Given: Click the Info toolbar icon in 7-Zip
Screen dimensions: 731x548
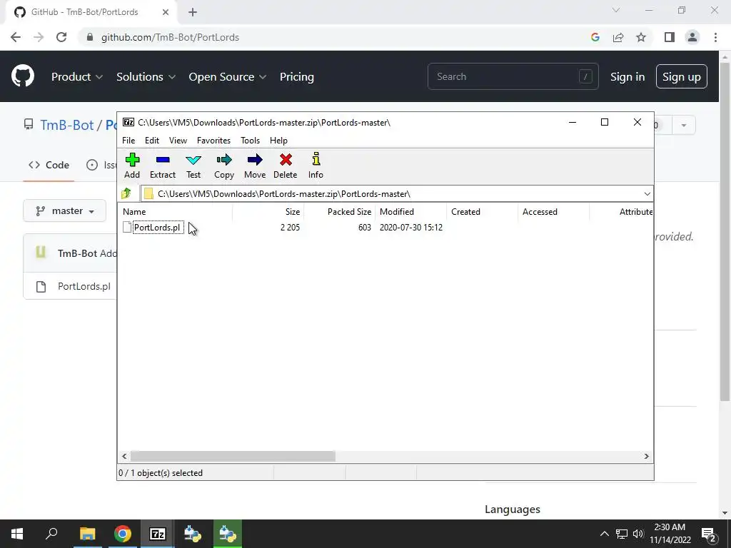Looking at the screenshot, I should click(x=316, y=159).
